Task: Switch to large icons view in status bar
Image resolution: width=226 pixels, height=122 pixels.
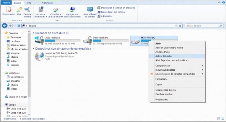Action: tap(223, 118)
